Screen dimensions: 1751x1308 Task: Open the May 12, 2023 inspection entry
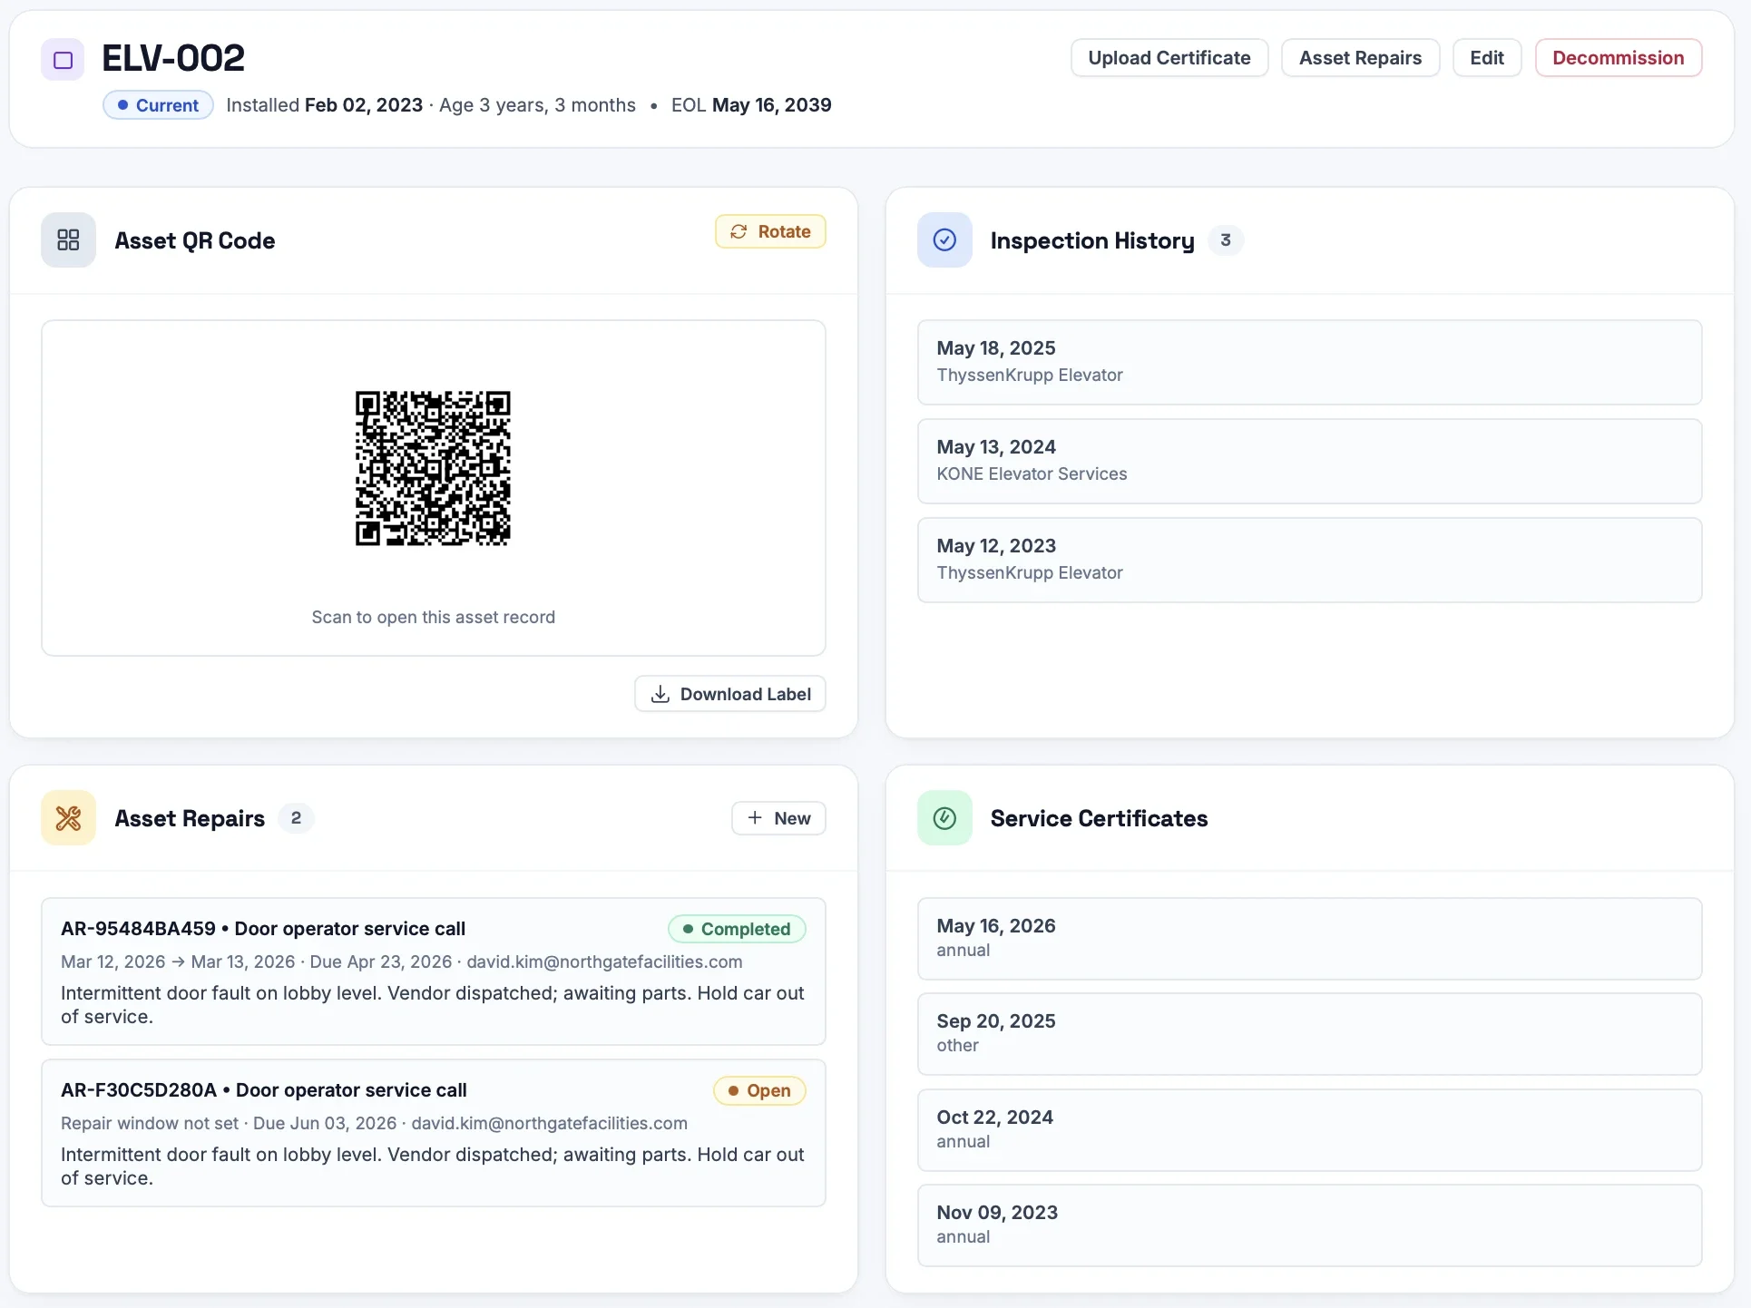coord(1309,560)
